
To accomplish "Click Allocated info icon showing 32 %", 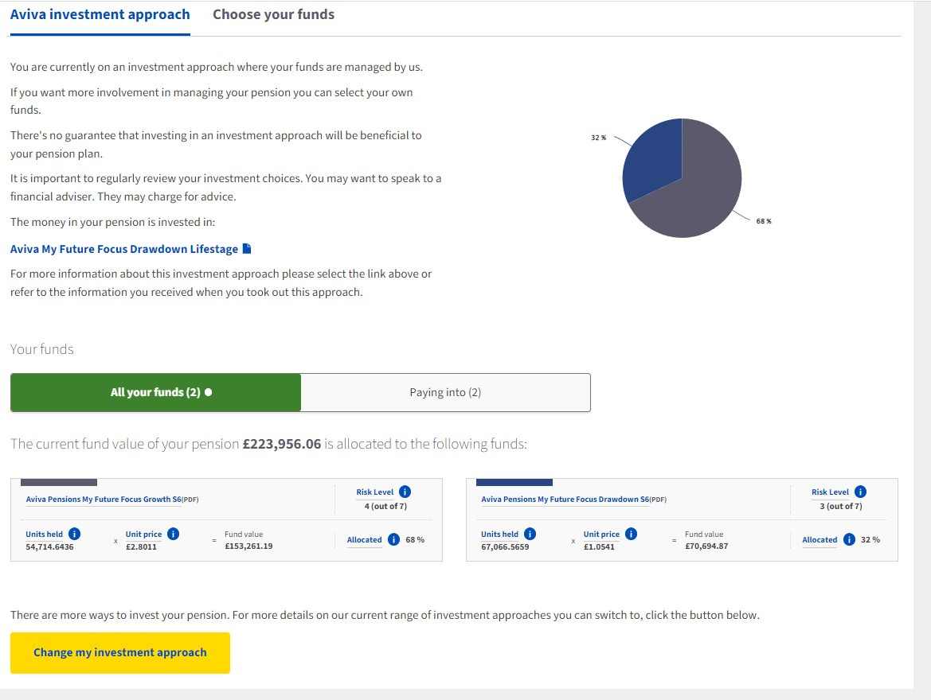I will [x=849, y=539].
